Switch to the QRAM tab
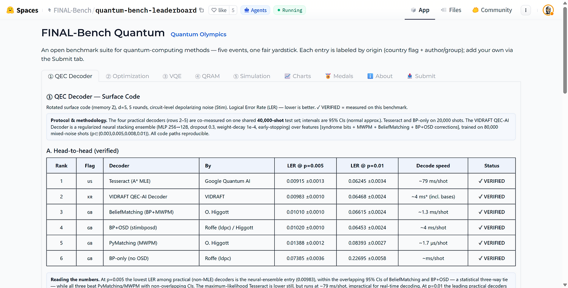The width and height of the screenshot is (568, 288). tap(208, 76)
